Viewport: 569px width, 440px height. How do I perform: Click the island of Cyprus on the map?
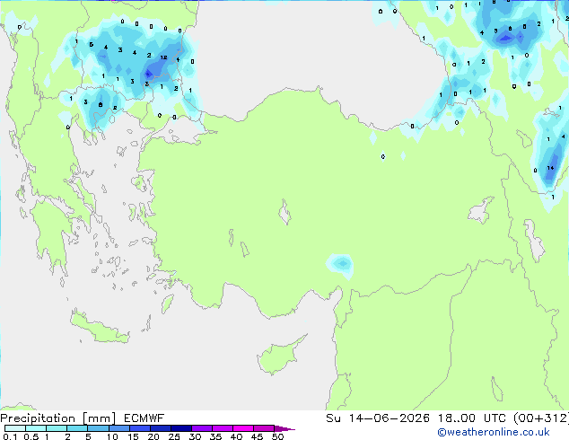point(278,357)
